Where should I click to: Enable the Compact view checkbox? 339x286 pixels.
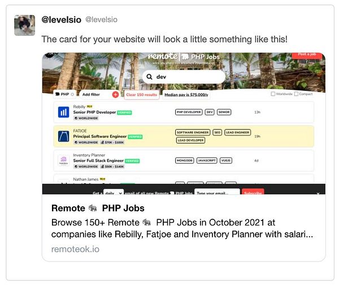296,94
